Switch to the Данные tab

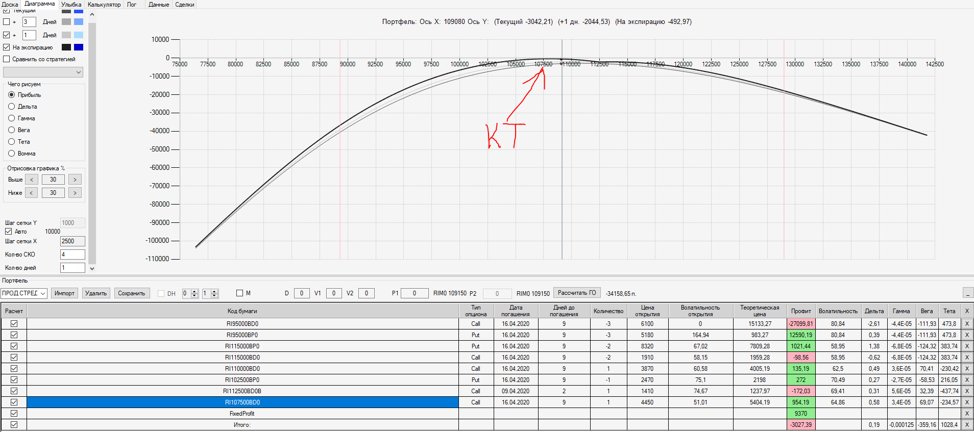[159, 5]
